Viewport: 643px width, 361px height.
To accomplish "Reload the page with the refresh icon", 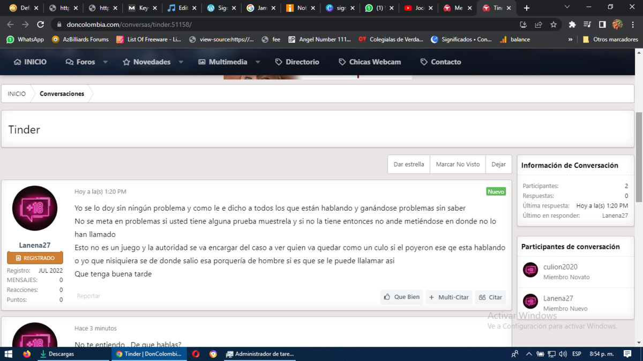I will pyautogui.click(x=40, y=25).
